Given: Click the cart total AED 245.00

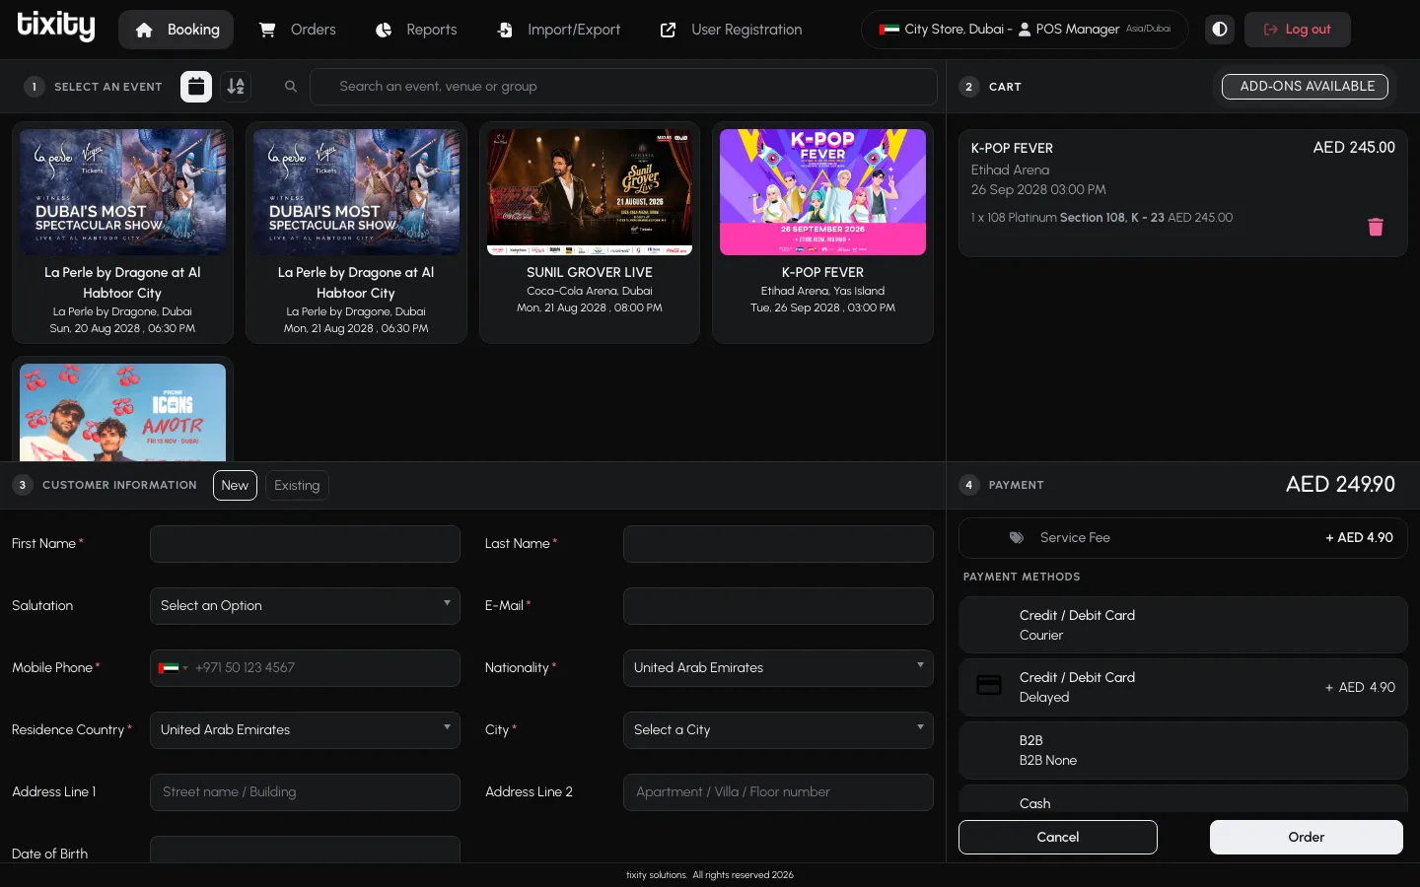Looking at the screenshot, I should click(1354, 147).
